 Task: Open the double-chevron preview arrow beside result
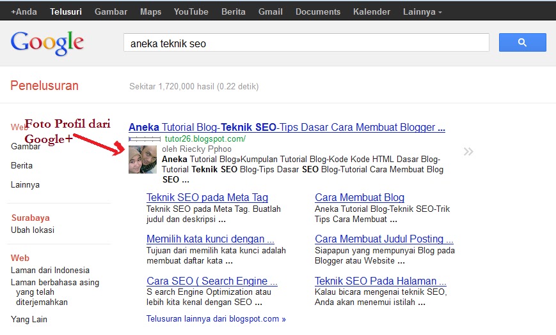pyautogui.click(x=468, y=152)
